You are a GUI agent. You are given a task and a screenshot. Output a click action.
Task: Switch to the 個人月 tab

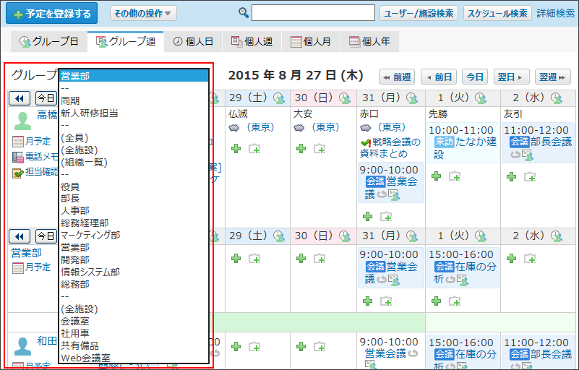point(311,41)
